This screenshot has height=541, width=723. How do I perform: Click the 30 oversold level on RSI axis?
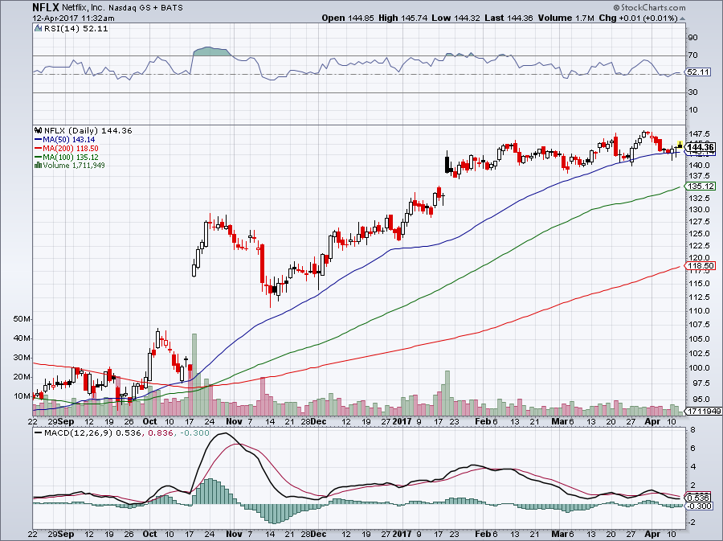tap(692, 92)
